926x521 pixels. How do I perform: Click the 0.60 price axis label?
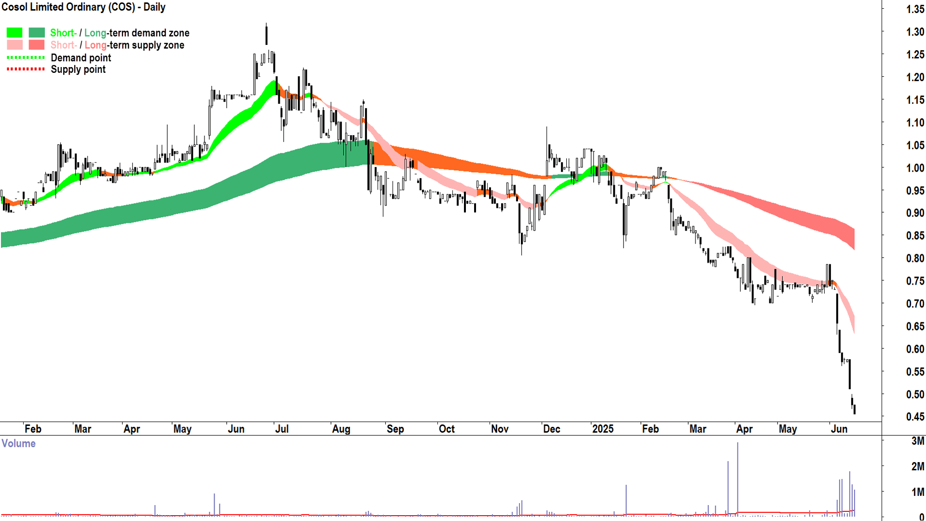pos(915,349)
